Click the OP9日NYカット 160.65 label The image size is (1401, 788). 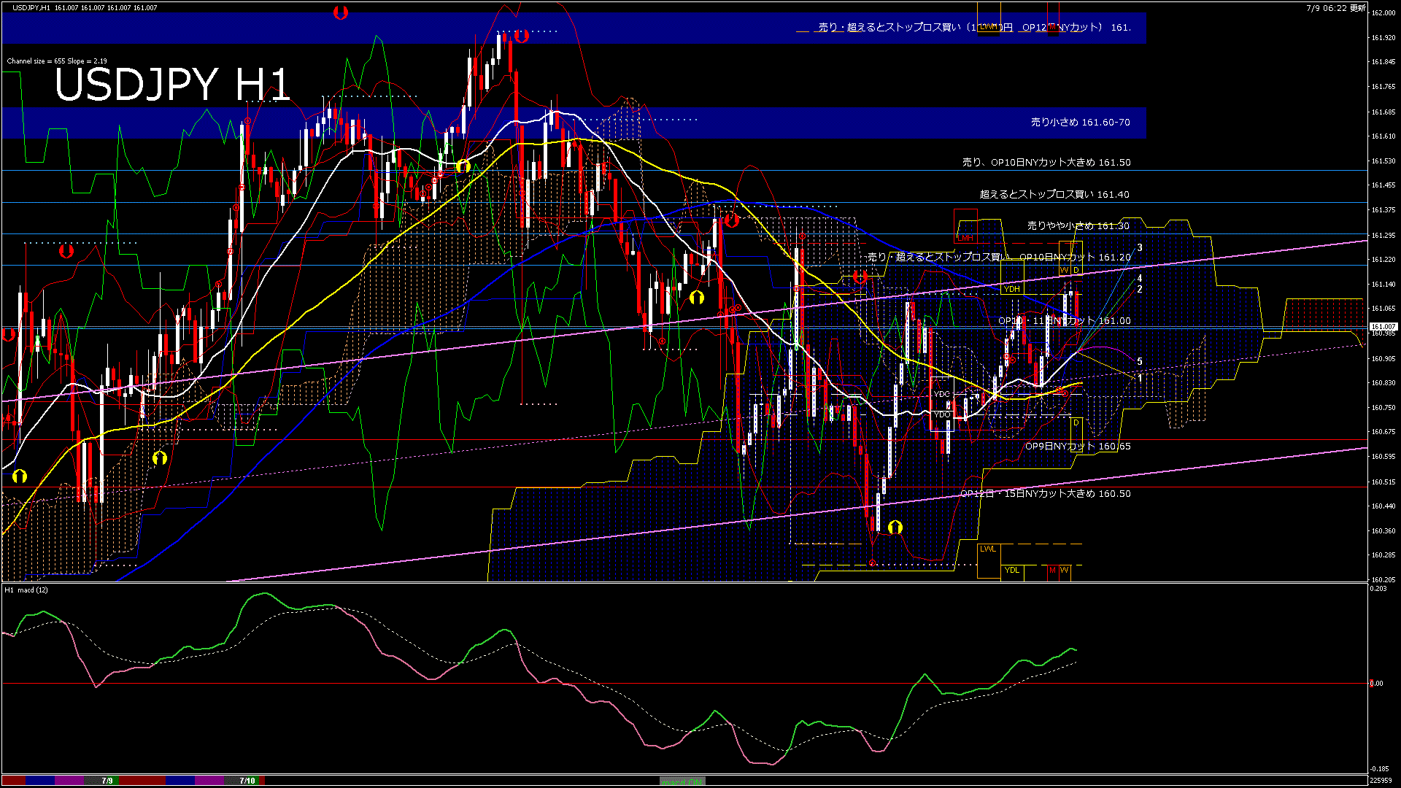[1077, 446]
